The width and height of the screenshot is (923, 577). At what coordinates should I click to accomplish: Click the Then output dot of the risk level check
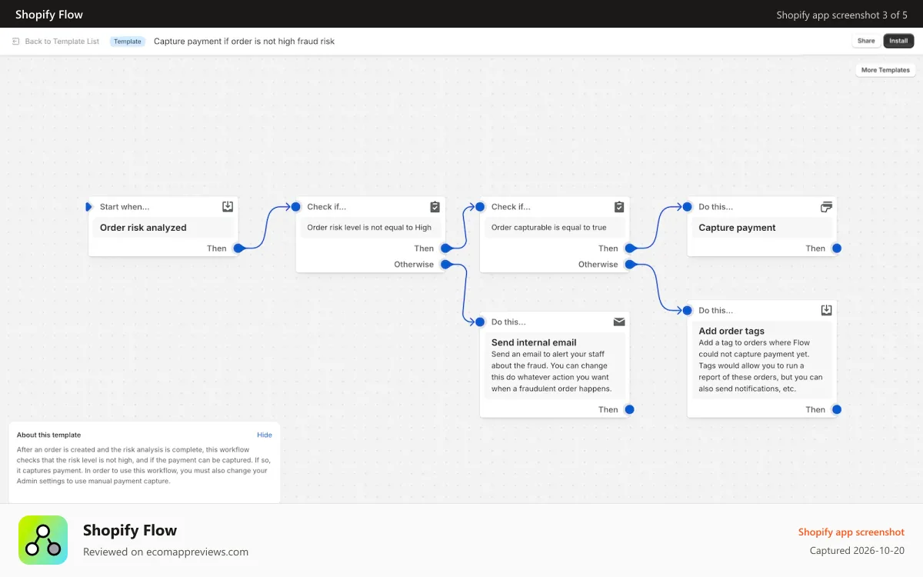(445, 248)
